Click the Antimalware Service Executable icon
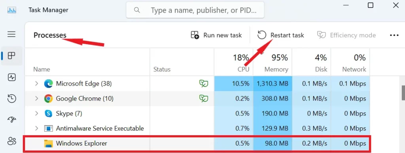This screenshot has width=405, height=153. (x=48, y=128)
